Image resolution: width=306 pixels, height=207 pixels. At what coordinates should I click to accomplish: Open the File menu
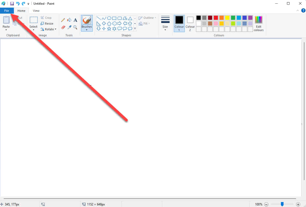7,11
